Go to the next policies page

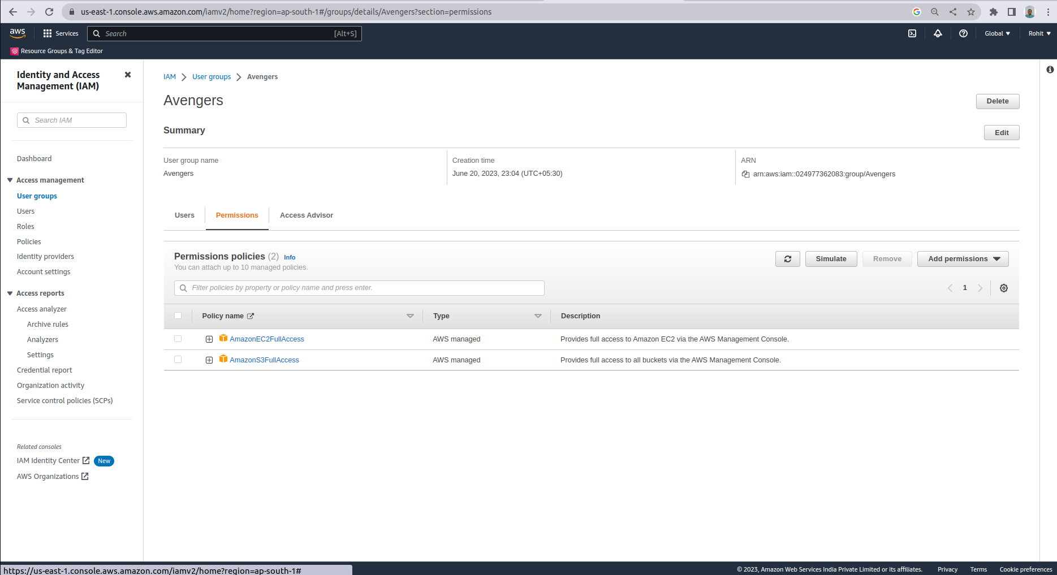[980, 288]
